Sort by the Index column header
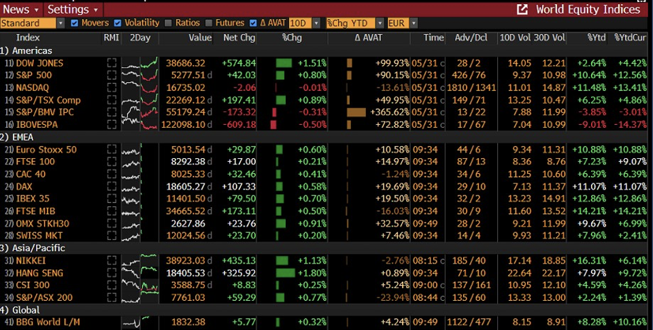This screenshot has width=653, height=330. coord(28,38)
